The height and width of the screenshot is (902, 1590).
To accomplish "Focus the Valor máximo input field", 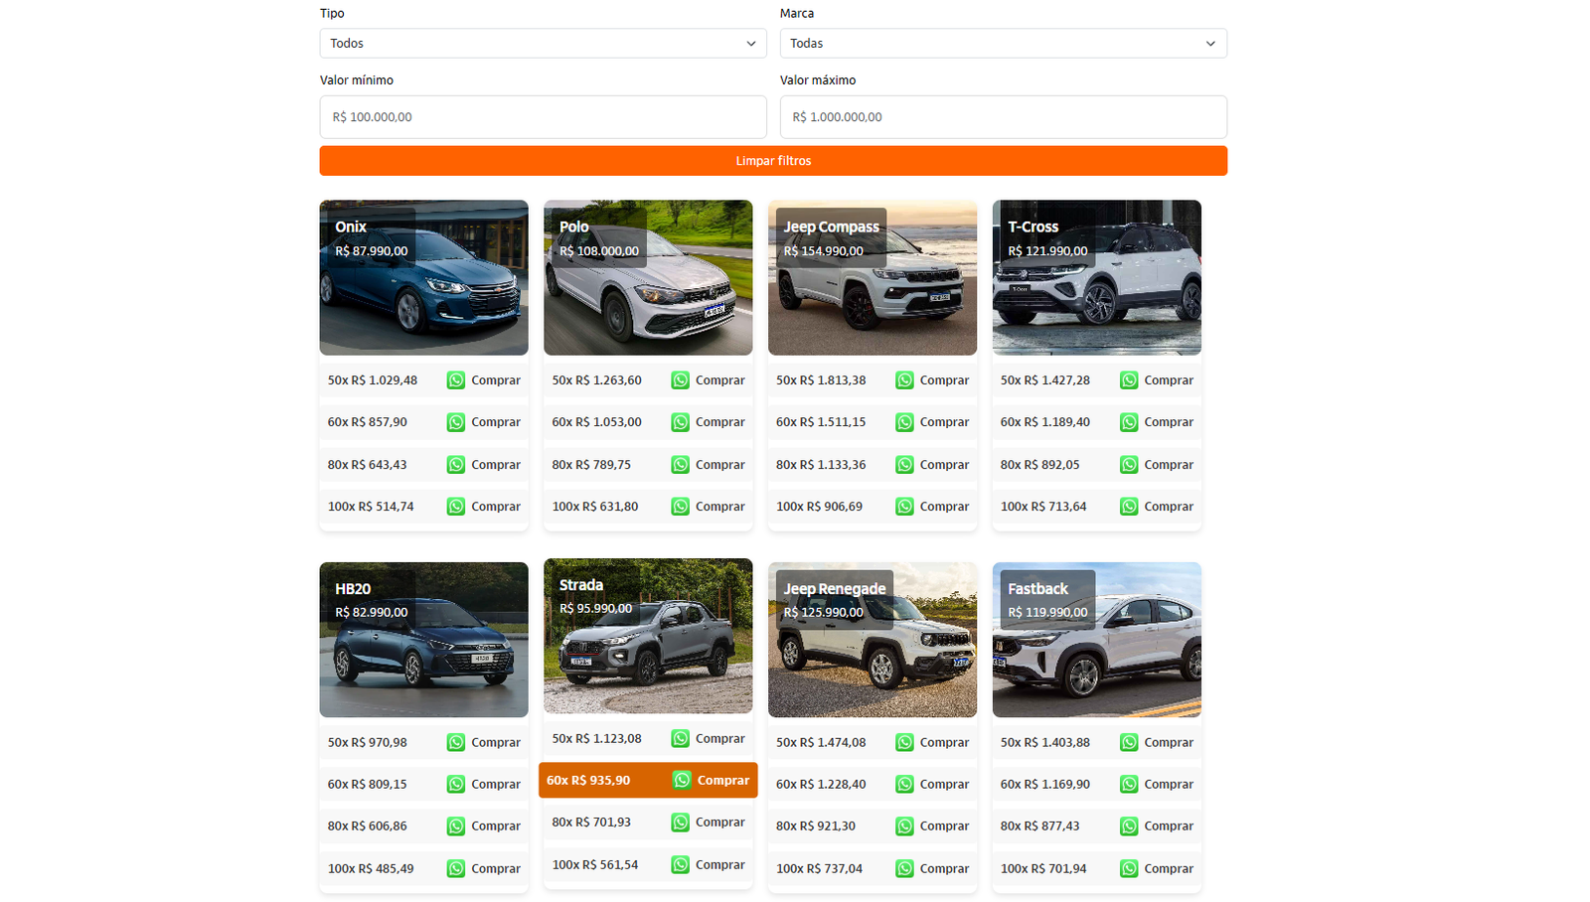I will click(x=1003, y=117).
